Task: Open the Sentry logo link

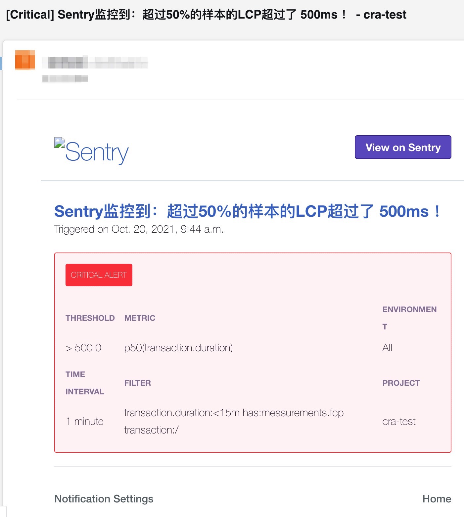Action: coord(92,151)
